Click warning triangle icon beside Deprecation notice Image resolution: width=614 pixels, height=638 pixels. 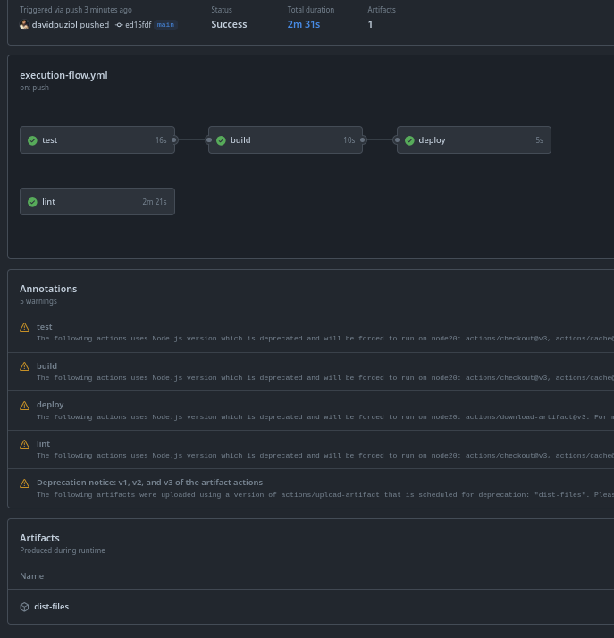(x=24, y=483)
